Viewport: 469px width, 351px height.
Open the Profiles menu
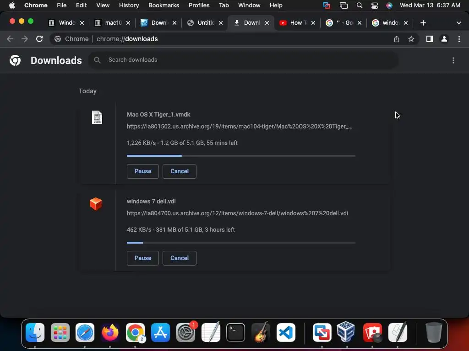coord(199,5)
